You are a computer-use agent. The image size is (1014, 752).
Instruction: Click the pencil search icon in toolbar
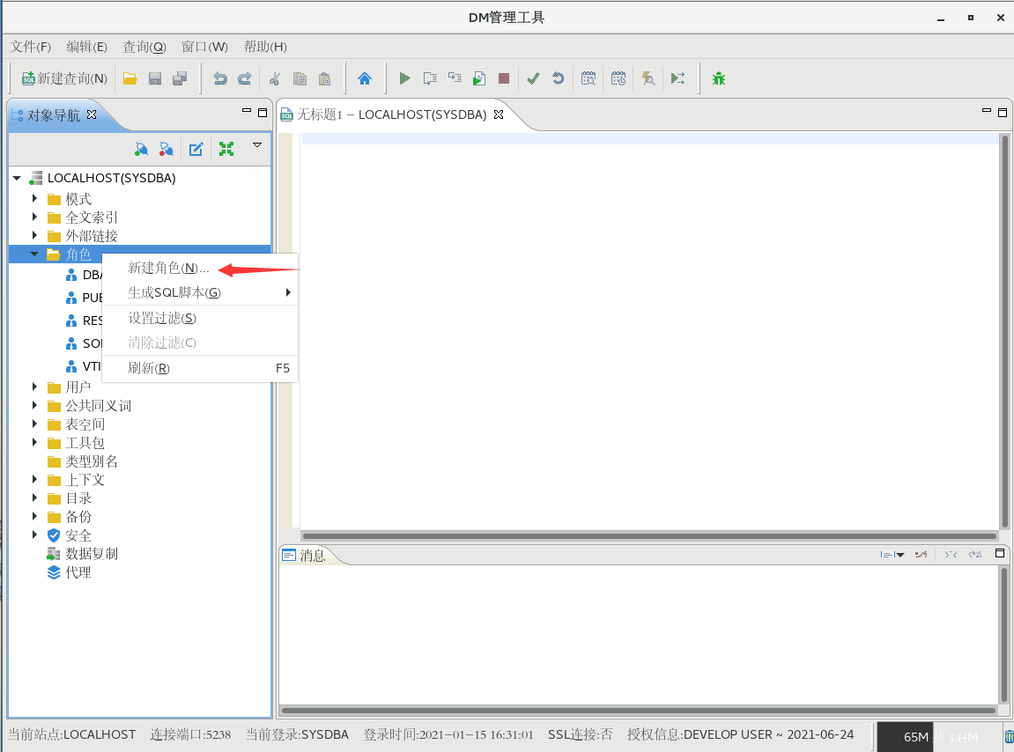648,79
